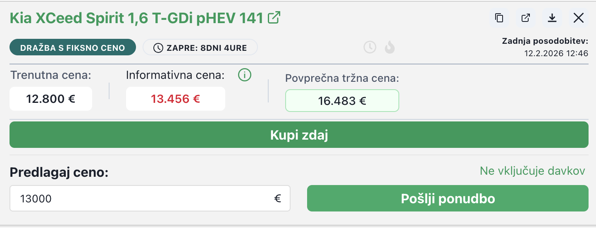596x228 pixels.
Task: Submit offer with Pošlji ponudbo
Action: click(448, 199)
